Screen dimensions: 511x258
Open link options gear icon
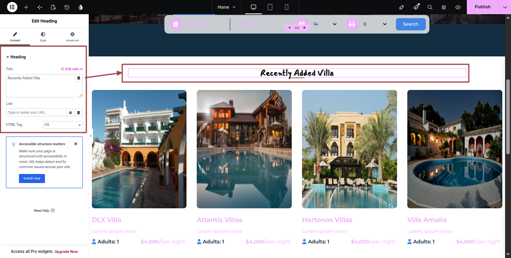pyautogui.click(x=71, y=112)
